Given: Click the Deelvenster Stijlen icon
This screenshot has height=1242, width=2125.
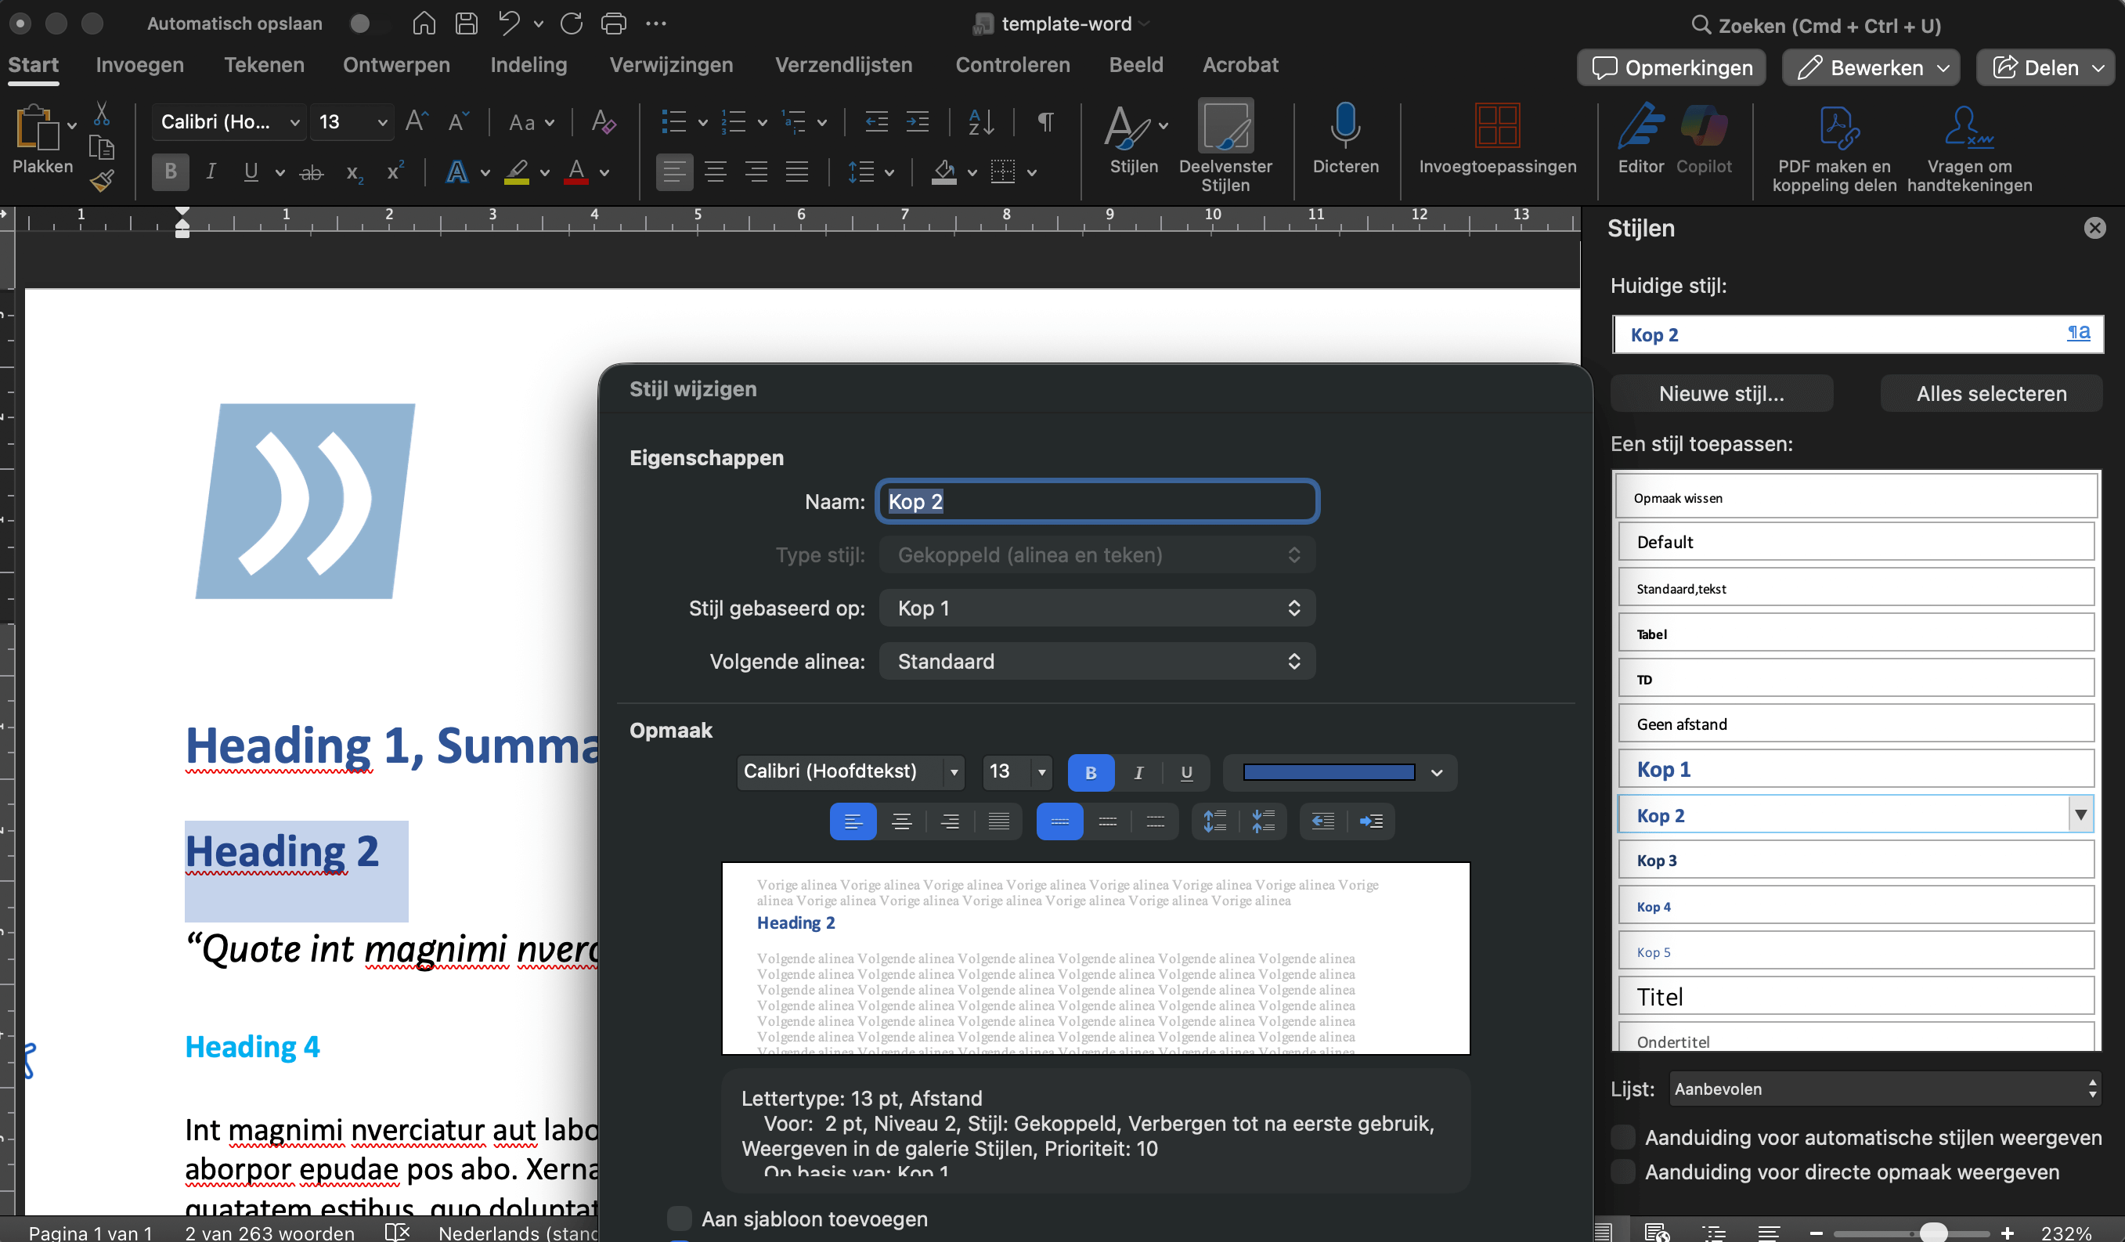Looking at the screenshot, I should (x=1225, y=127).
